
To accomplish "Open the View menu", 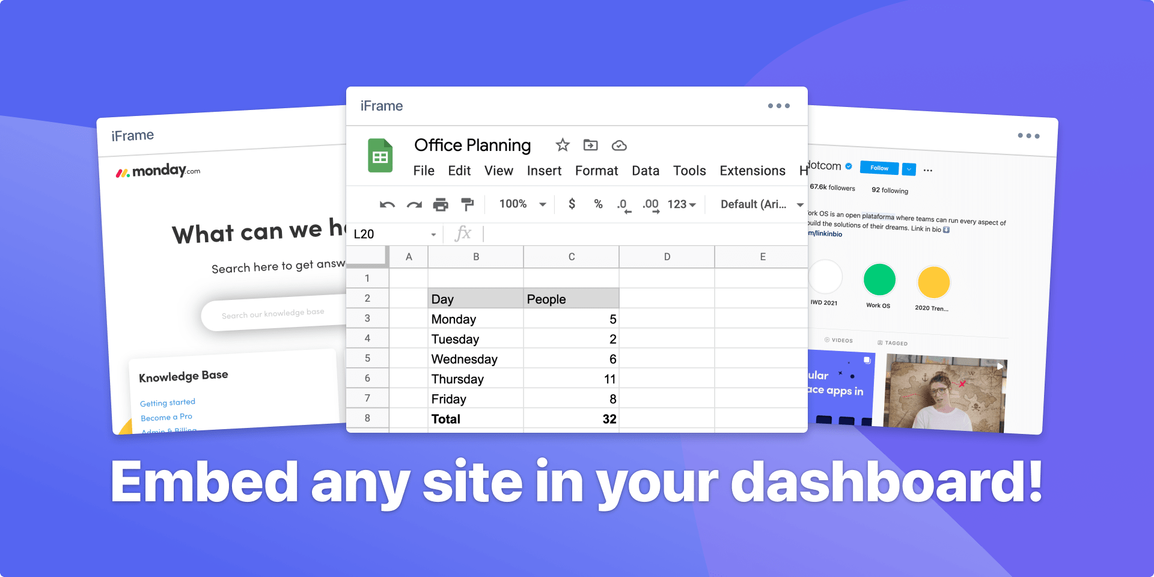I will tap(499, 171).
